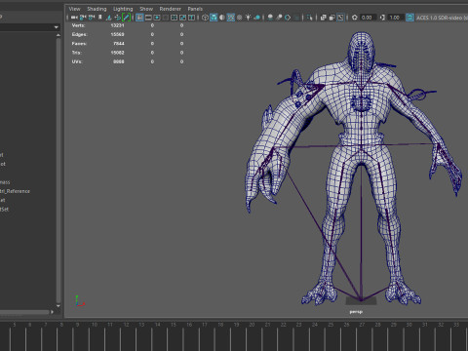
Task: Toggle the viewport Grid display
Action: pos(139,18)
